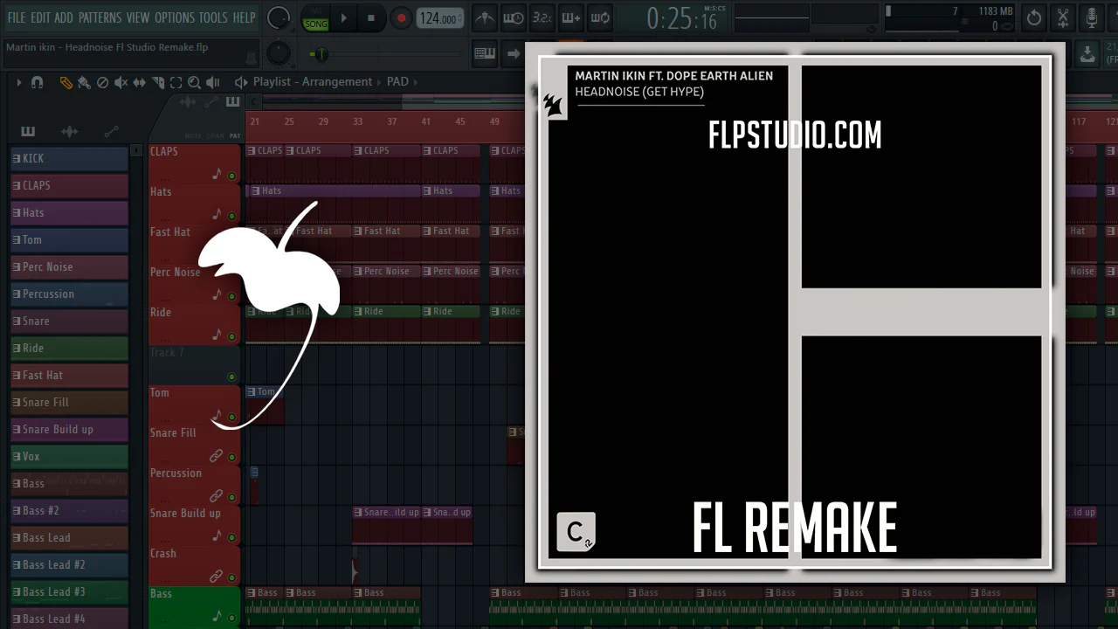Expand the PAD pattern selector arrow
This screenshot has height=629, width=1118.
tap(416, 82)
